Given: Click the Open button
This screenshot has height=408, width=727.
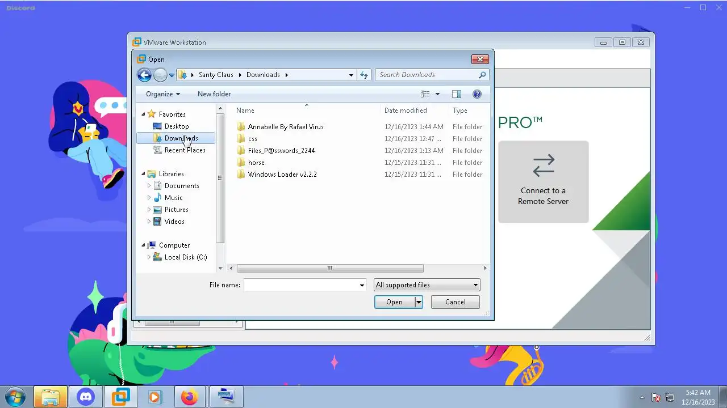Looking at the screenshot, I should coord(394,302).
